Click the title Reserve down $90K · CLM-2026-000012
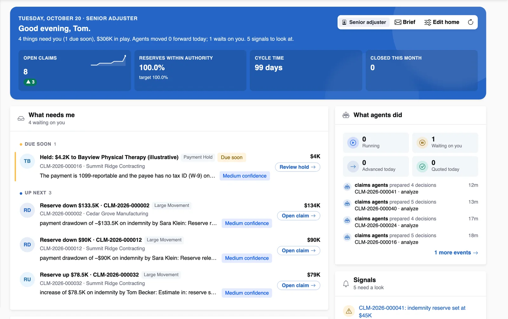The width and height of the screenshot is (508, 319). [91, 240]
